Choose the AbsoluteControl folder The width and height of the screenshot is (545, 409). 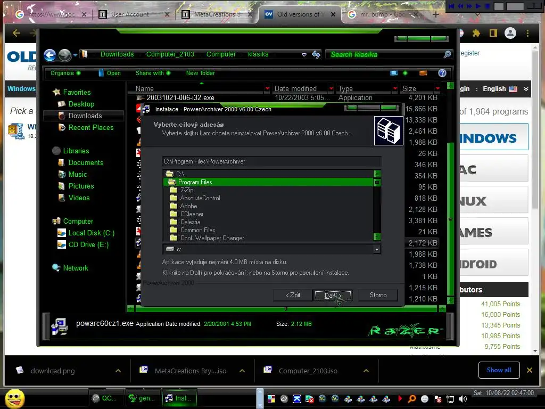point(200,198)
